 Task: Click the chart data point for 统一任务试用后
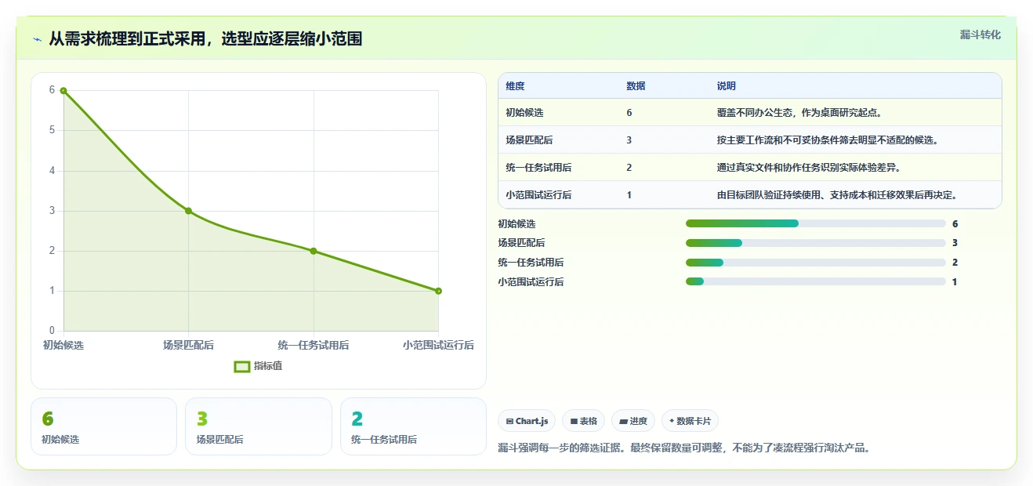coord(314,251)
